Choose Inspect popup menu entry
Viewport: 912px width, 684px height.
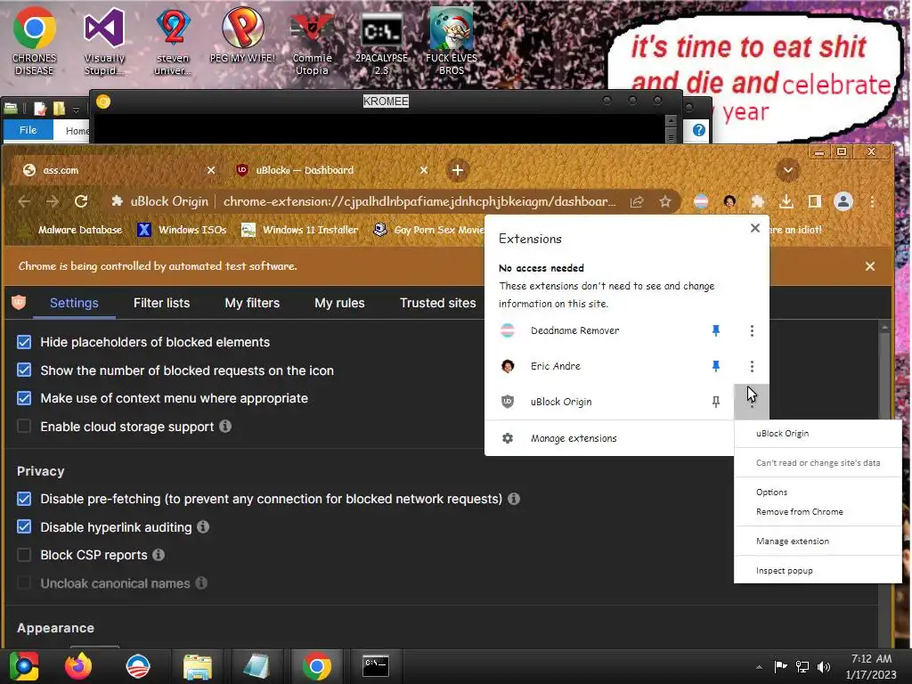pyautogui.click(x=818, y=571)
